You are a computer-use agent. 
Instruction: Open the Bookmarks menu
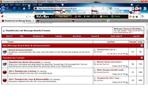(x=27, y=5)
